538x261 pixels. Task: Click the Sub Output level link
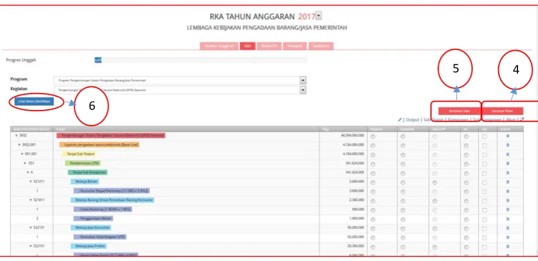[x=433, y=120]
